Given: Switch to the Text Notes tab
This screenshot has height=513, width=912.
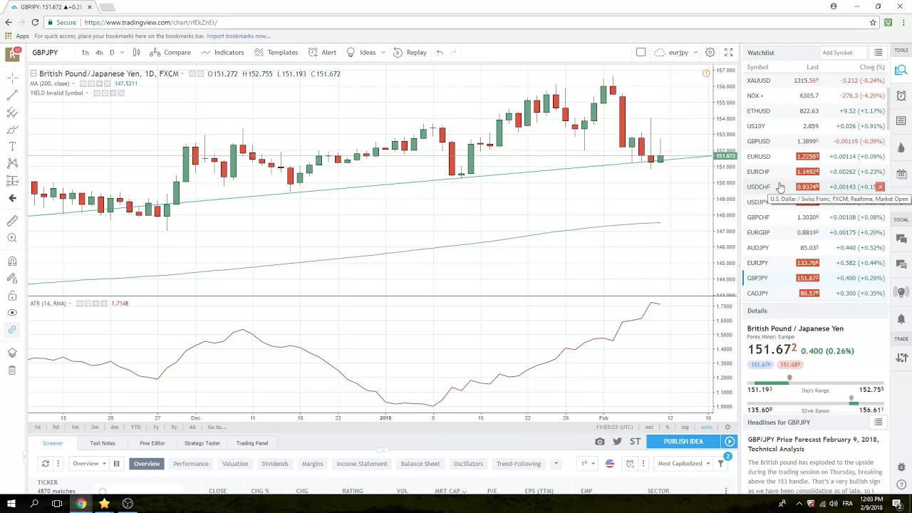Looking at the screenshot, I should pyautogui.click(x=103, y=443).
